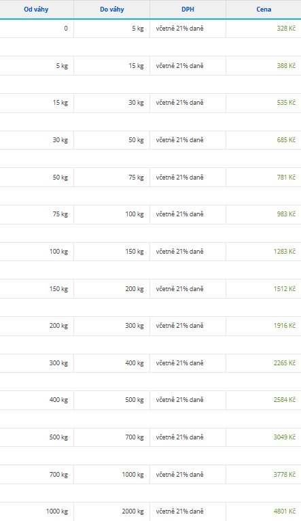Viewport: 301px width, 521px height.
Task: Click the 4801 Kč price value
Action: [285, 511]
